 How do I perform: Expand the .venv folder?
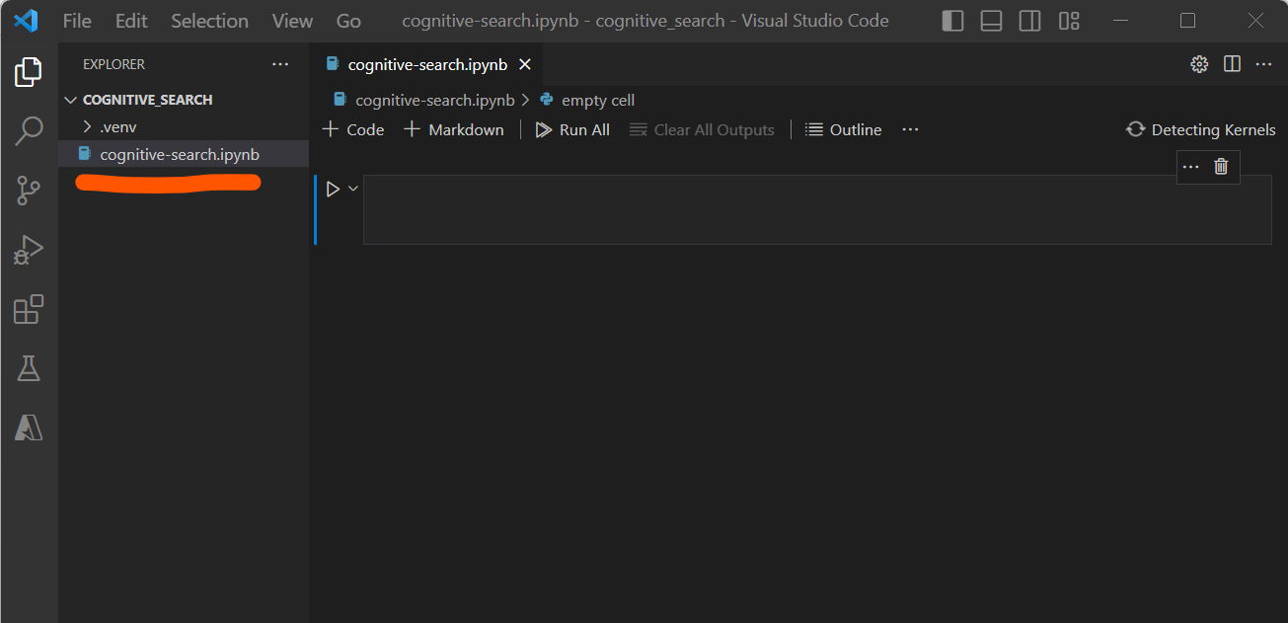pyautogui.click(x=184, y=126)
